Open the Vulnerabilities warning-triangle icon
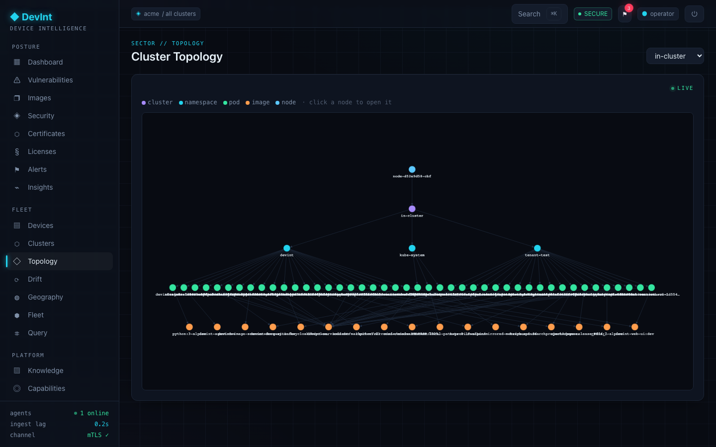Screen dimensions: 716x447 (x=17, y=80)
